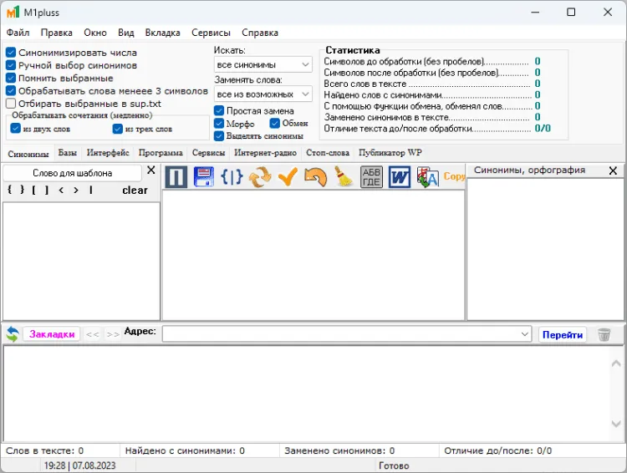Screen dimensions: 627x473
Task: Click the green-blue refresh icon beside Закладки
Action: pyautogui.click(x=13, y=334)
